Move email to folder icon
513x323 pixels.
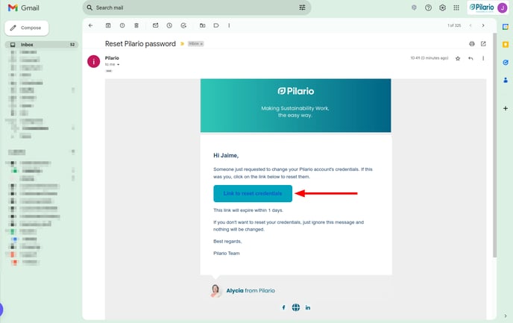click(x=203, y=25)
